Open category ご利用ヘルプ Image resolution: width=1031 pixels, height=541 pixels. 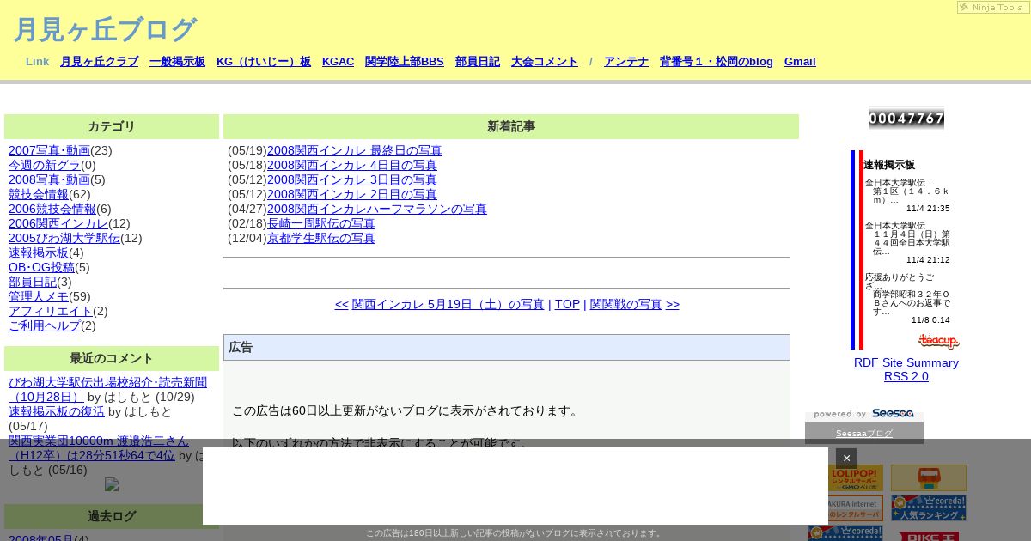(45, 325)
